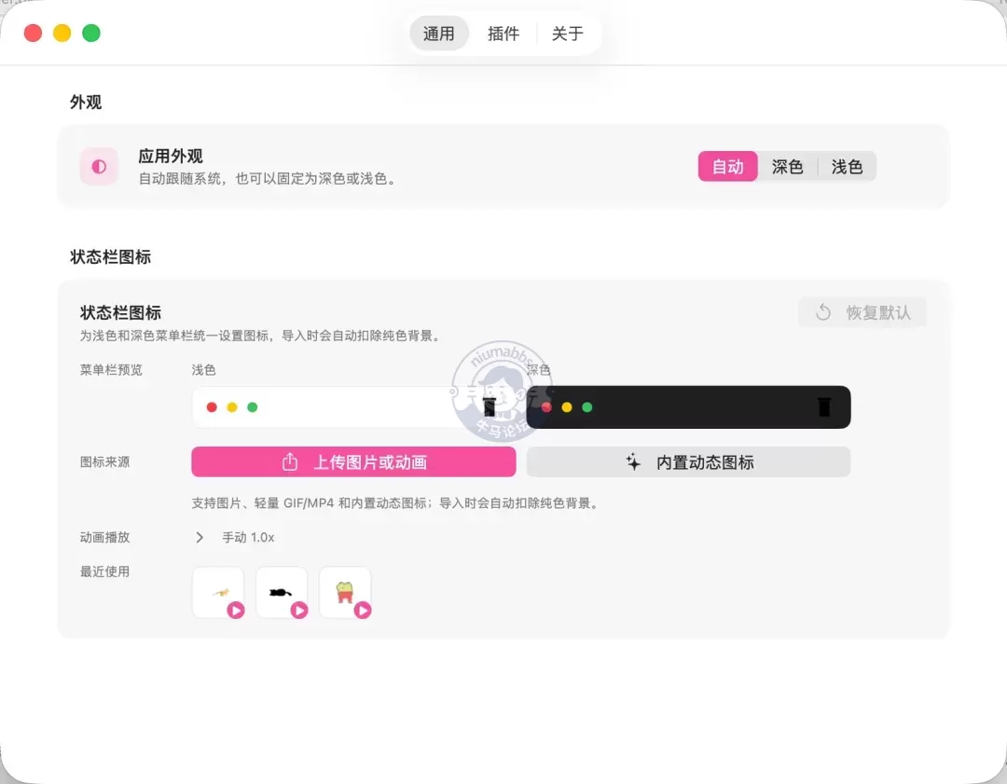The width and height of the screenshot is (1007, 784).
Task: Click the light menu bar preview
Action: (353, 407)
